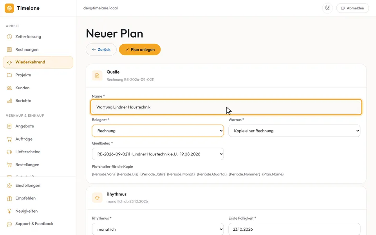Go to Rechnungen in the sidebar
The width and height of the screenshot is (376, 235).
[38, 50]
